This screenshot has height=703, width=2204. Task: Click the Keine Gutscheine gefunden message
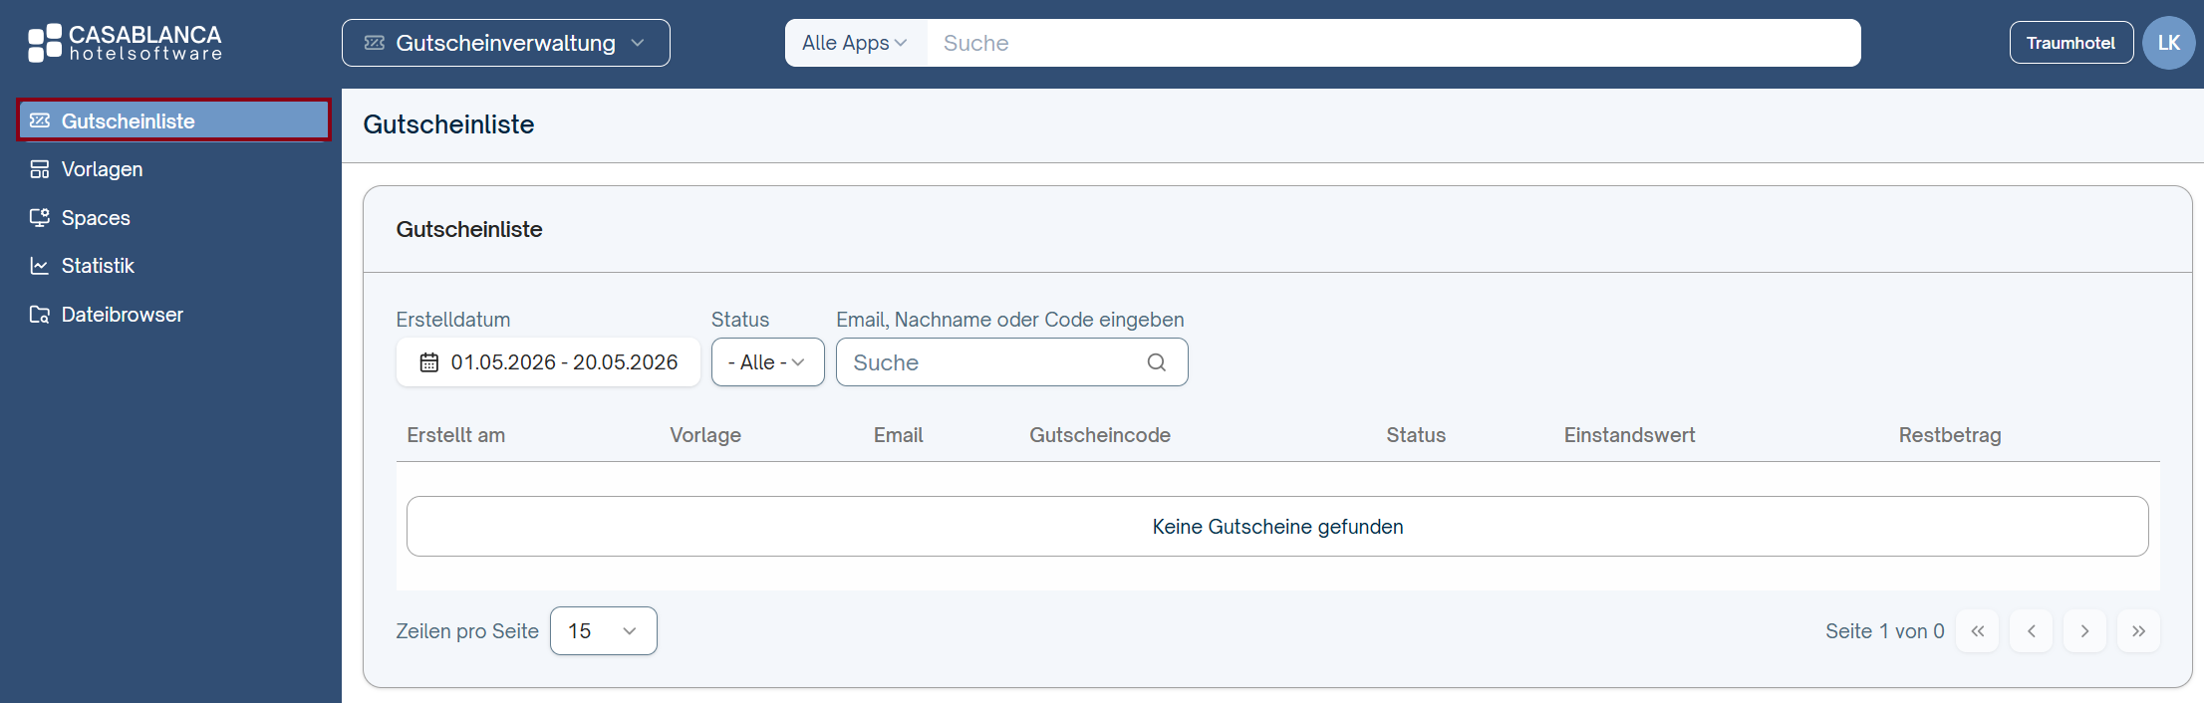tap(1277, 527)
